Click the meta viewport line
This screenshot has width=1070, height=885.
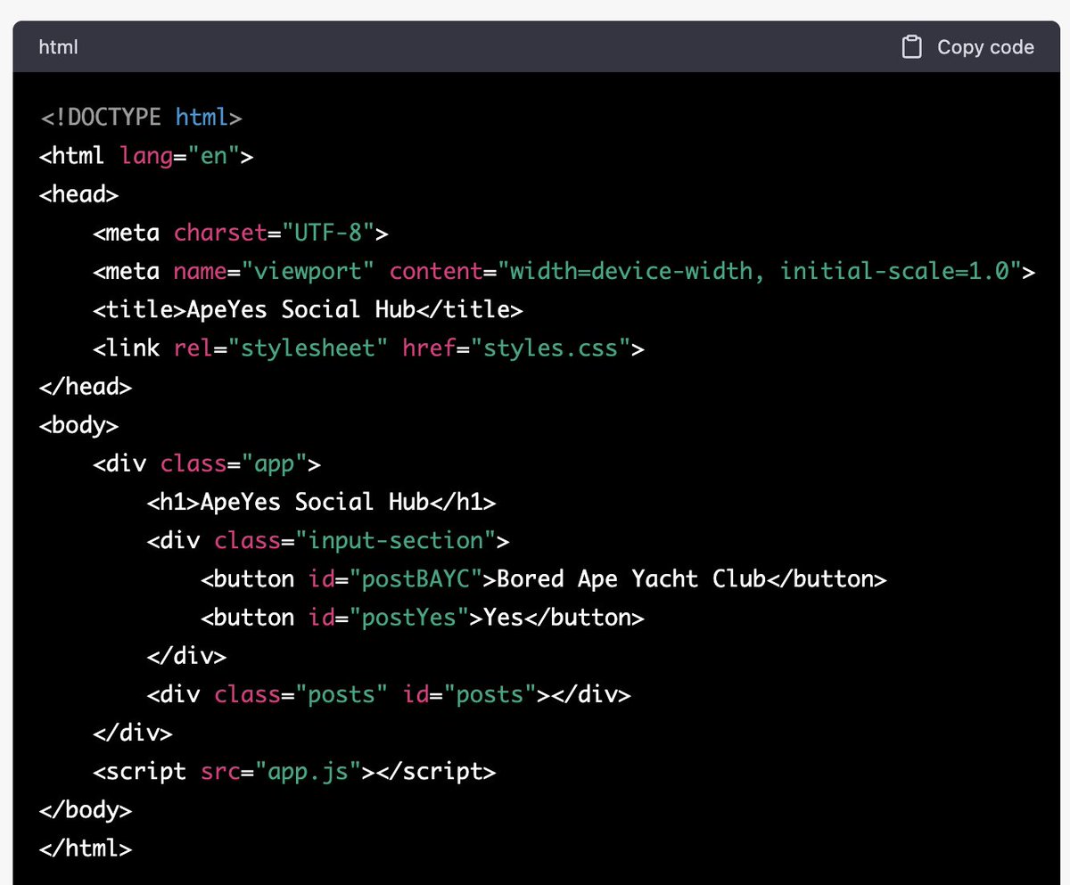[x=564, y=271]
